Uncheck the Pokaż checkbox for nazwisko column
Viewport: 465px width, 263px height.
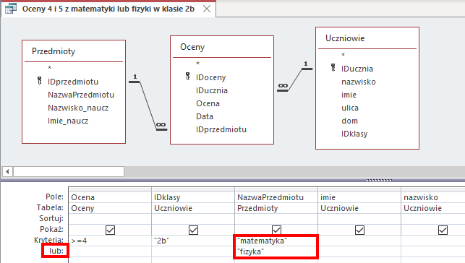point(443,230)
